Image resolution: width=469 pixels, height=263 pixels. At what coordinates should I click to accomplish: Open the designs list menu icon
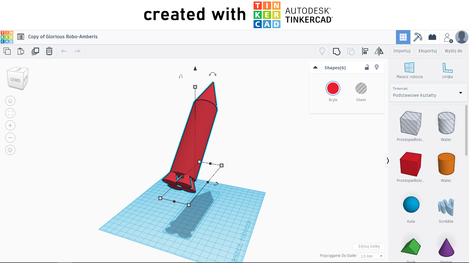[x=21, y=37]
